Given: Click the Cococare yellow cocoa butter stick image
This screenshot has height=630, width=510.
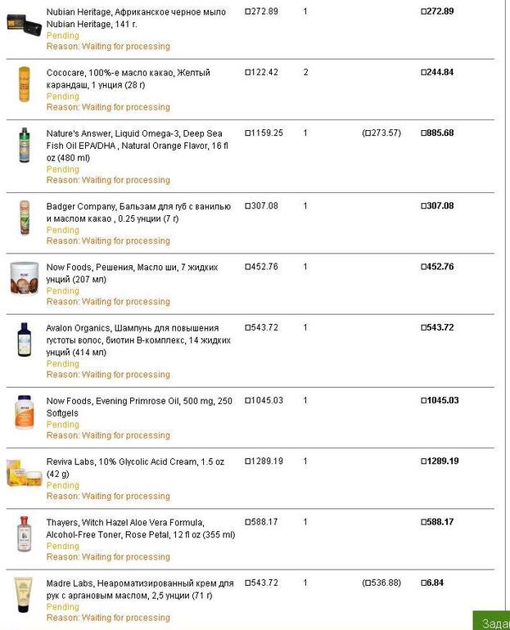Looking at the screenshot, I should point(24,84).
